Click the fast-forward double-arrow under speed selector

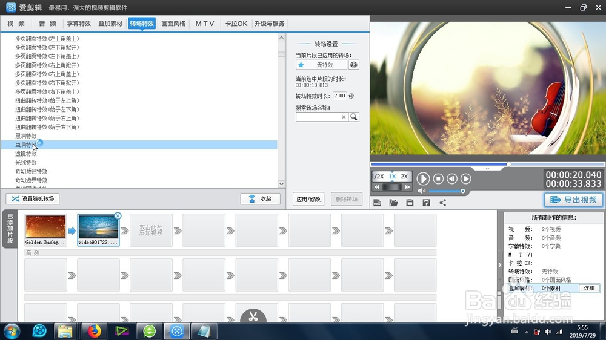tap(407, 187)
